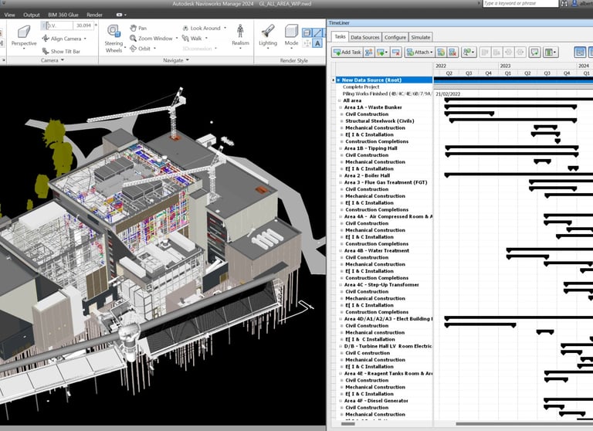The width and height of the screenshot is (593, 431).
Task: Select the Pan tool
Action: tap(137, 28)
